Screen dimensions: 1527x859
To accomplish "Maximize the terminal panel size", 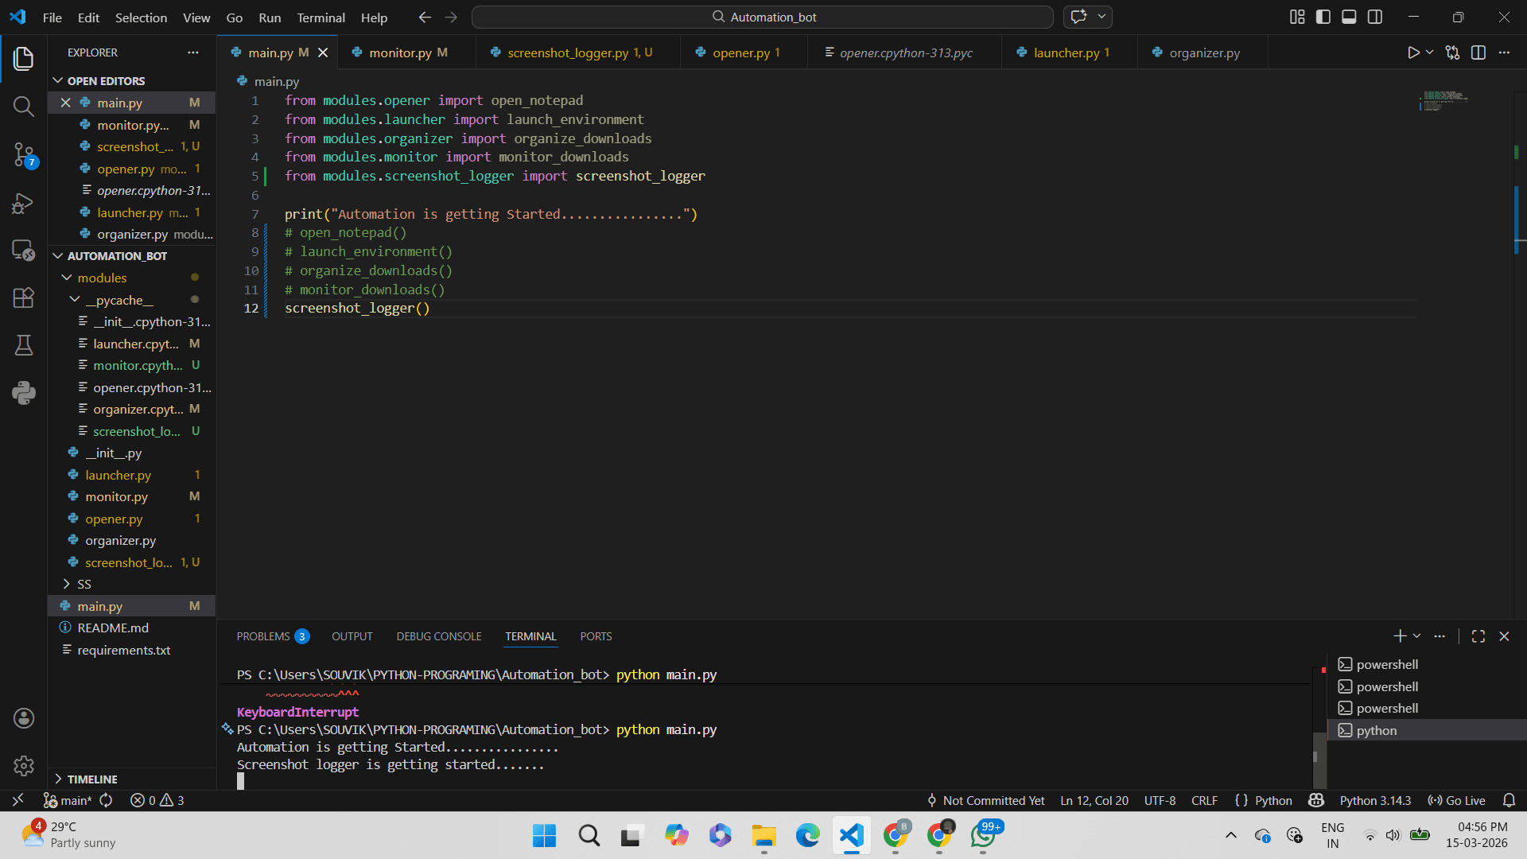I will 1478,636.
